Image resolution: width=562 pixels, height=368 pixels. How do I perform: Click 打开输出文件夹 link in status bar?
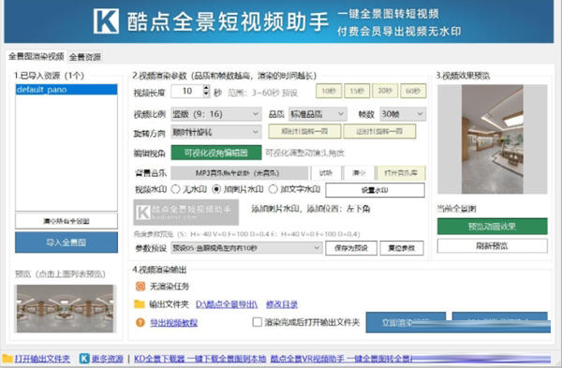(42, 359)
